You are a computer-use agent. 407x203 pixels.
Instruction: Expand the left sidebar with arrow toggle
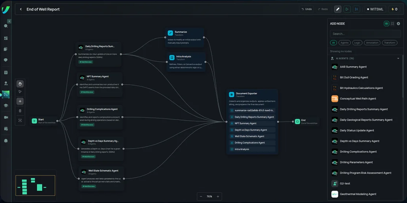[x=9, y=21]
